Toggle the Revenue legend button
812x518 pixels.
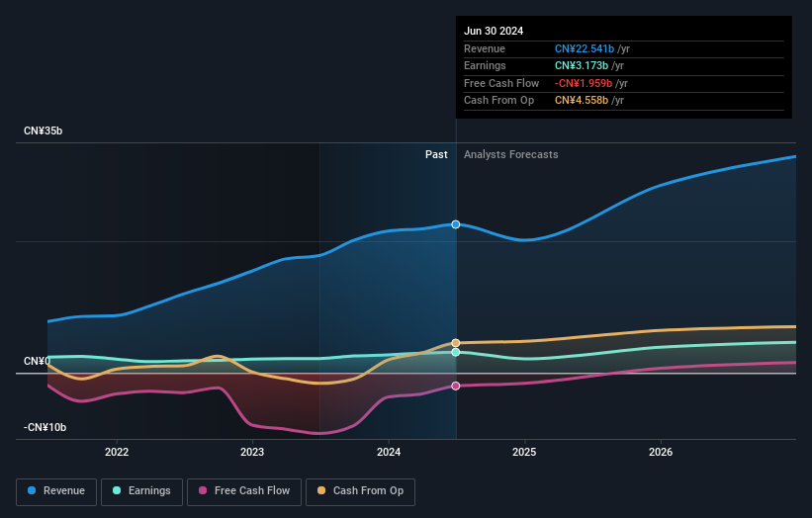click(x=56, y=491)
